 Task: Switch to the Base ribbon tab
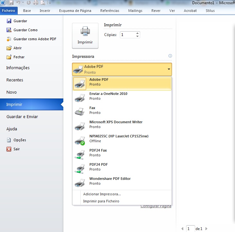coord(27,11)
